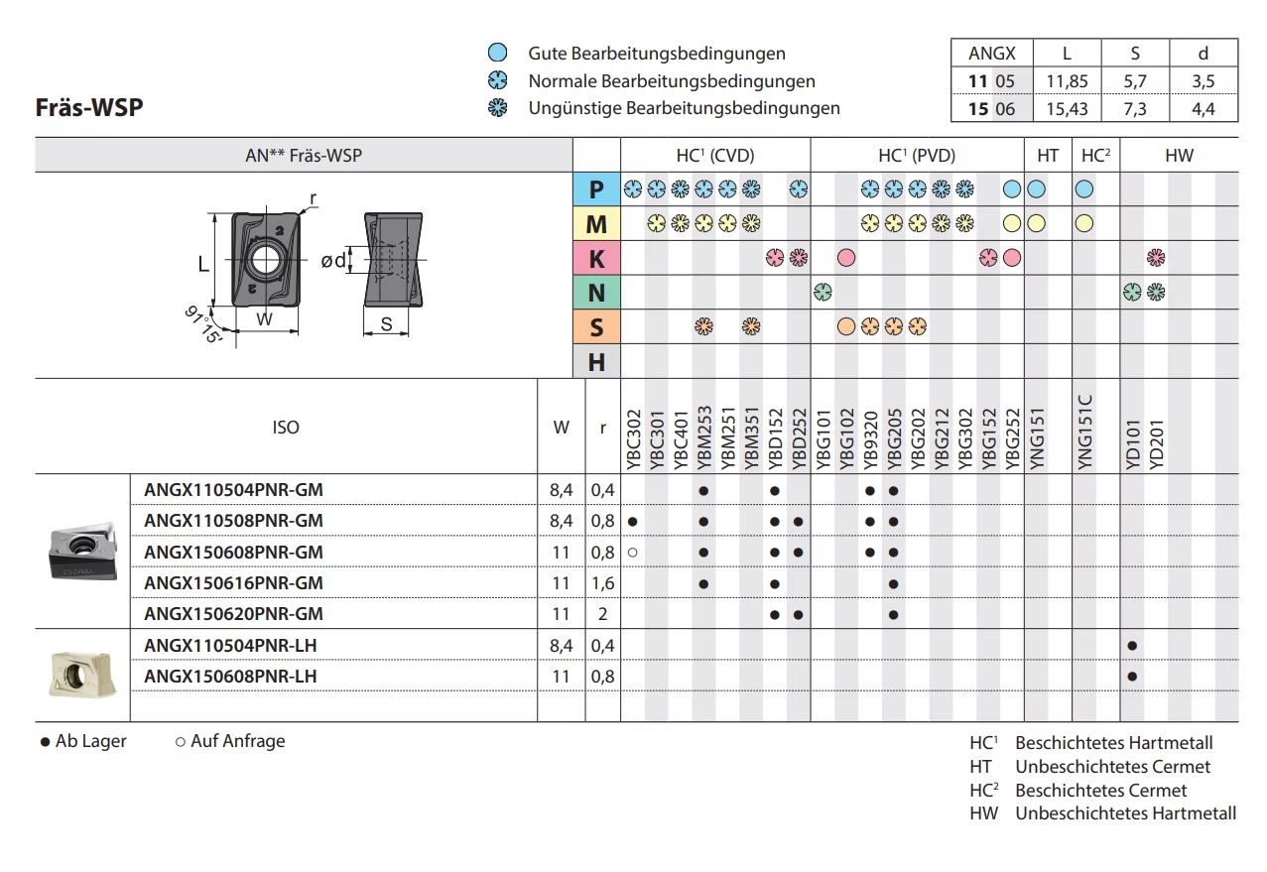The width and height of the screenshot is (1267, 872).
Task: Open the dark GM insert product photo
Action: click(82, 553)
